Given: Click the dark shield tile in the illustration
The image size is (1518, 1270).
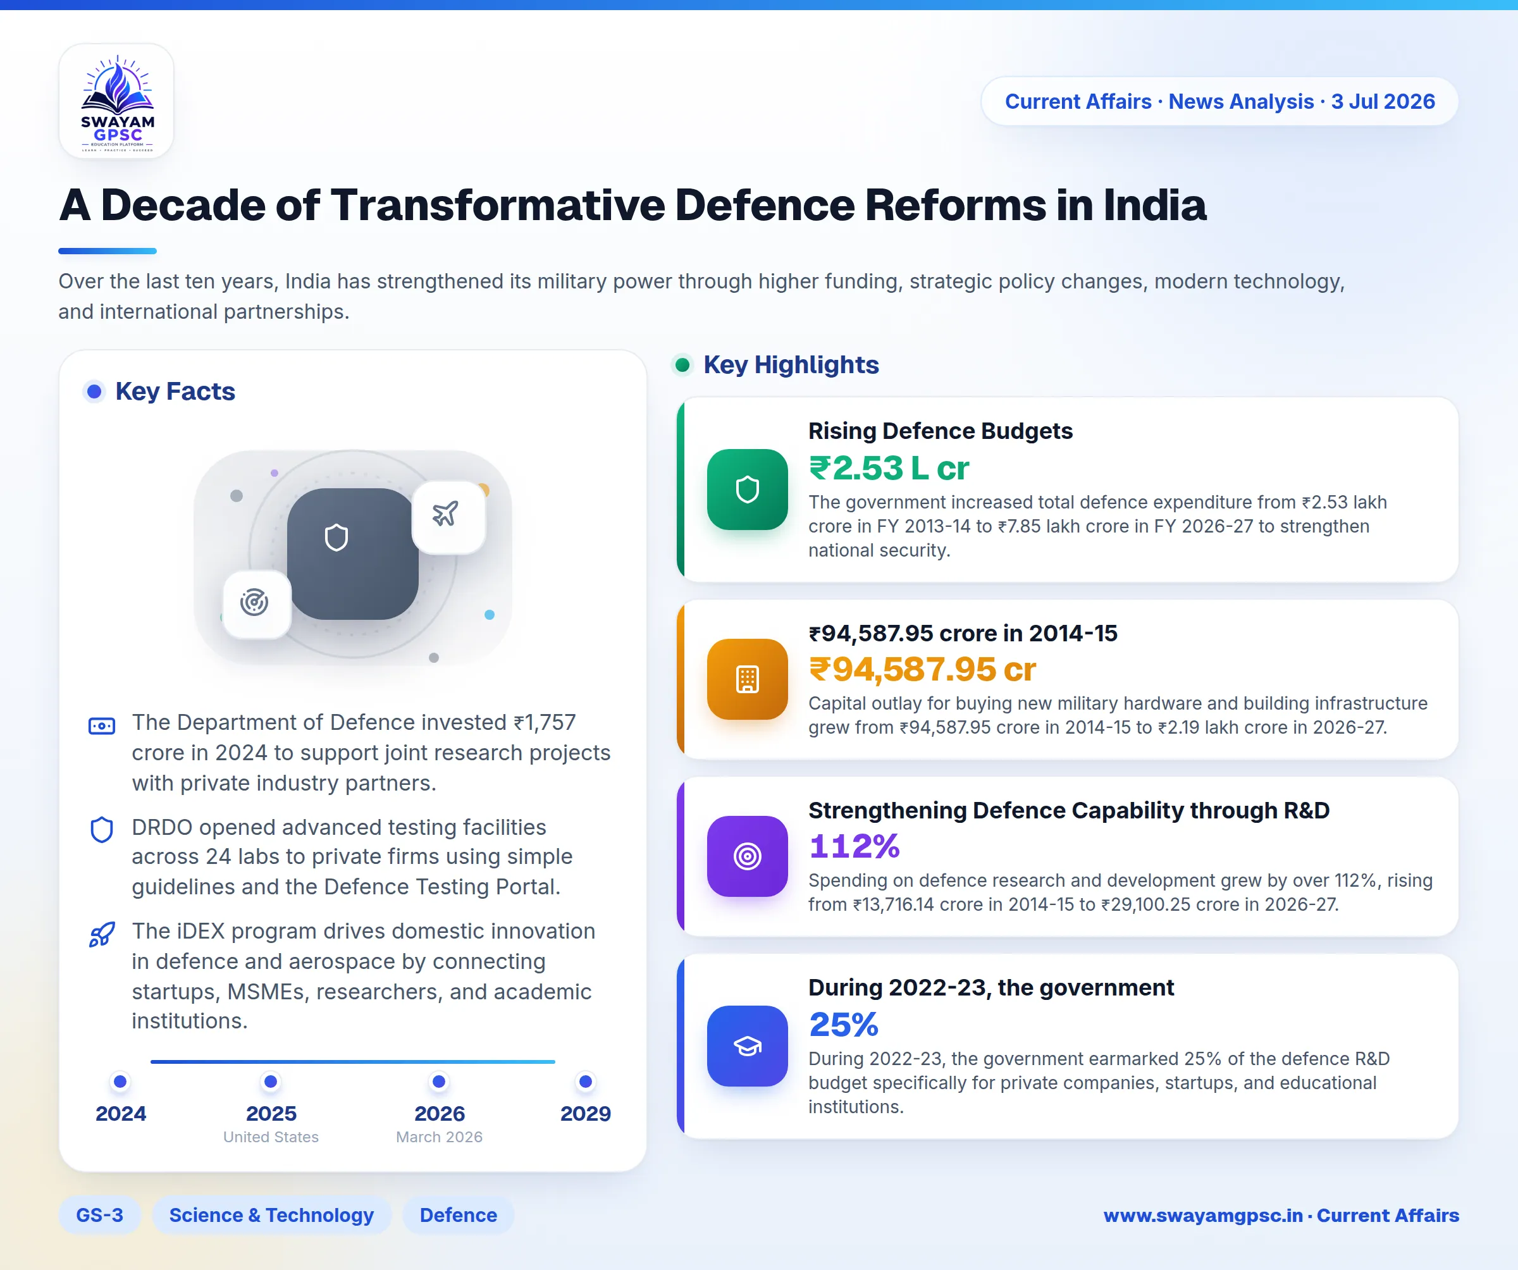Looking at the screenshot, I should [353, 553].
